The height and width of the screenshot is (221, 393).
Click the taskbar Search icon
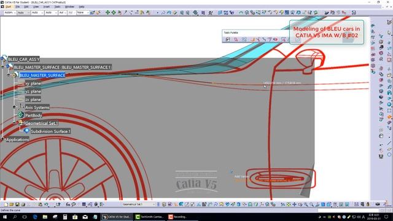(x=15, y=217)
